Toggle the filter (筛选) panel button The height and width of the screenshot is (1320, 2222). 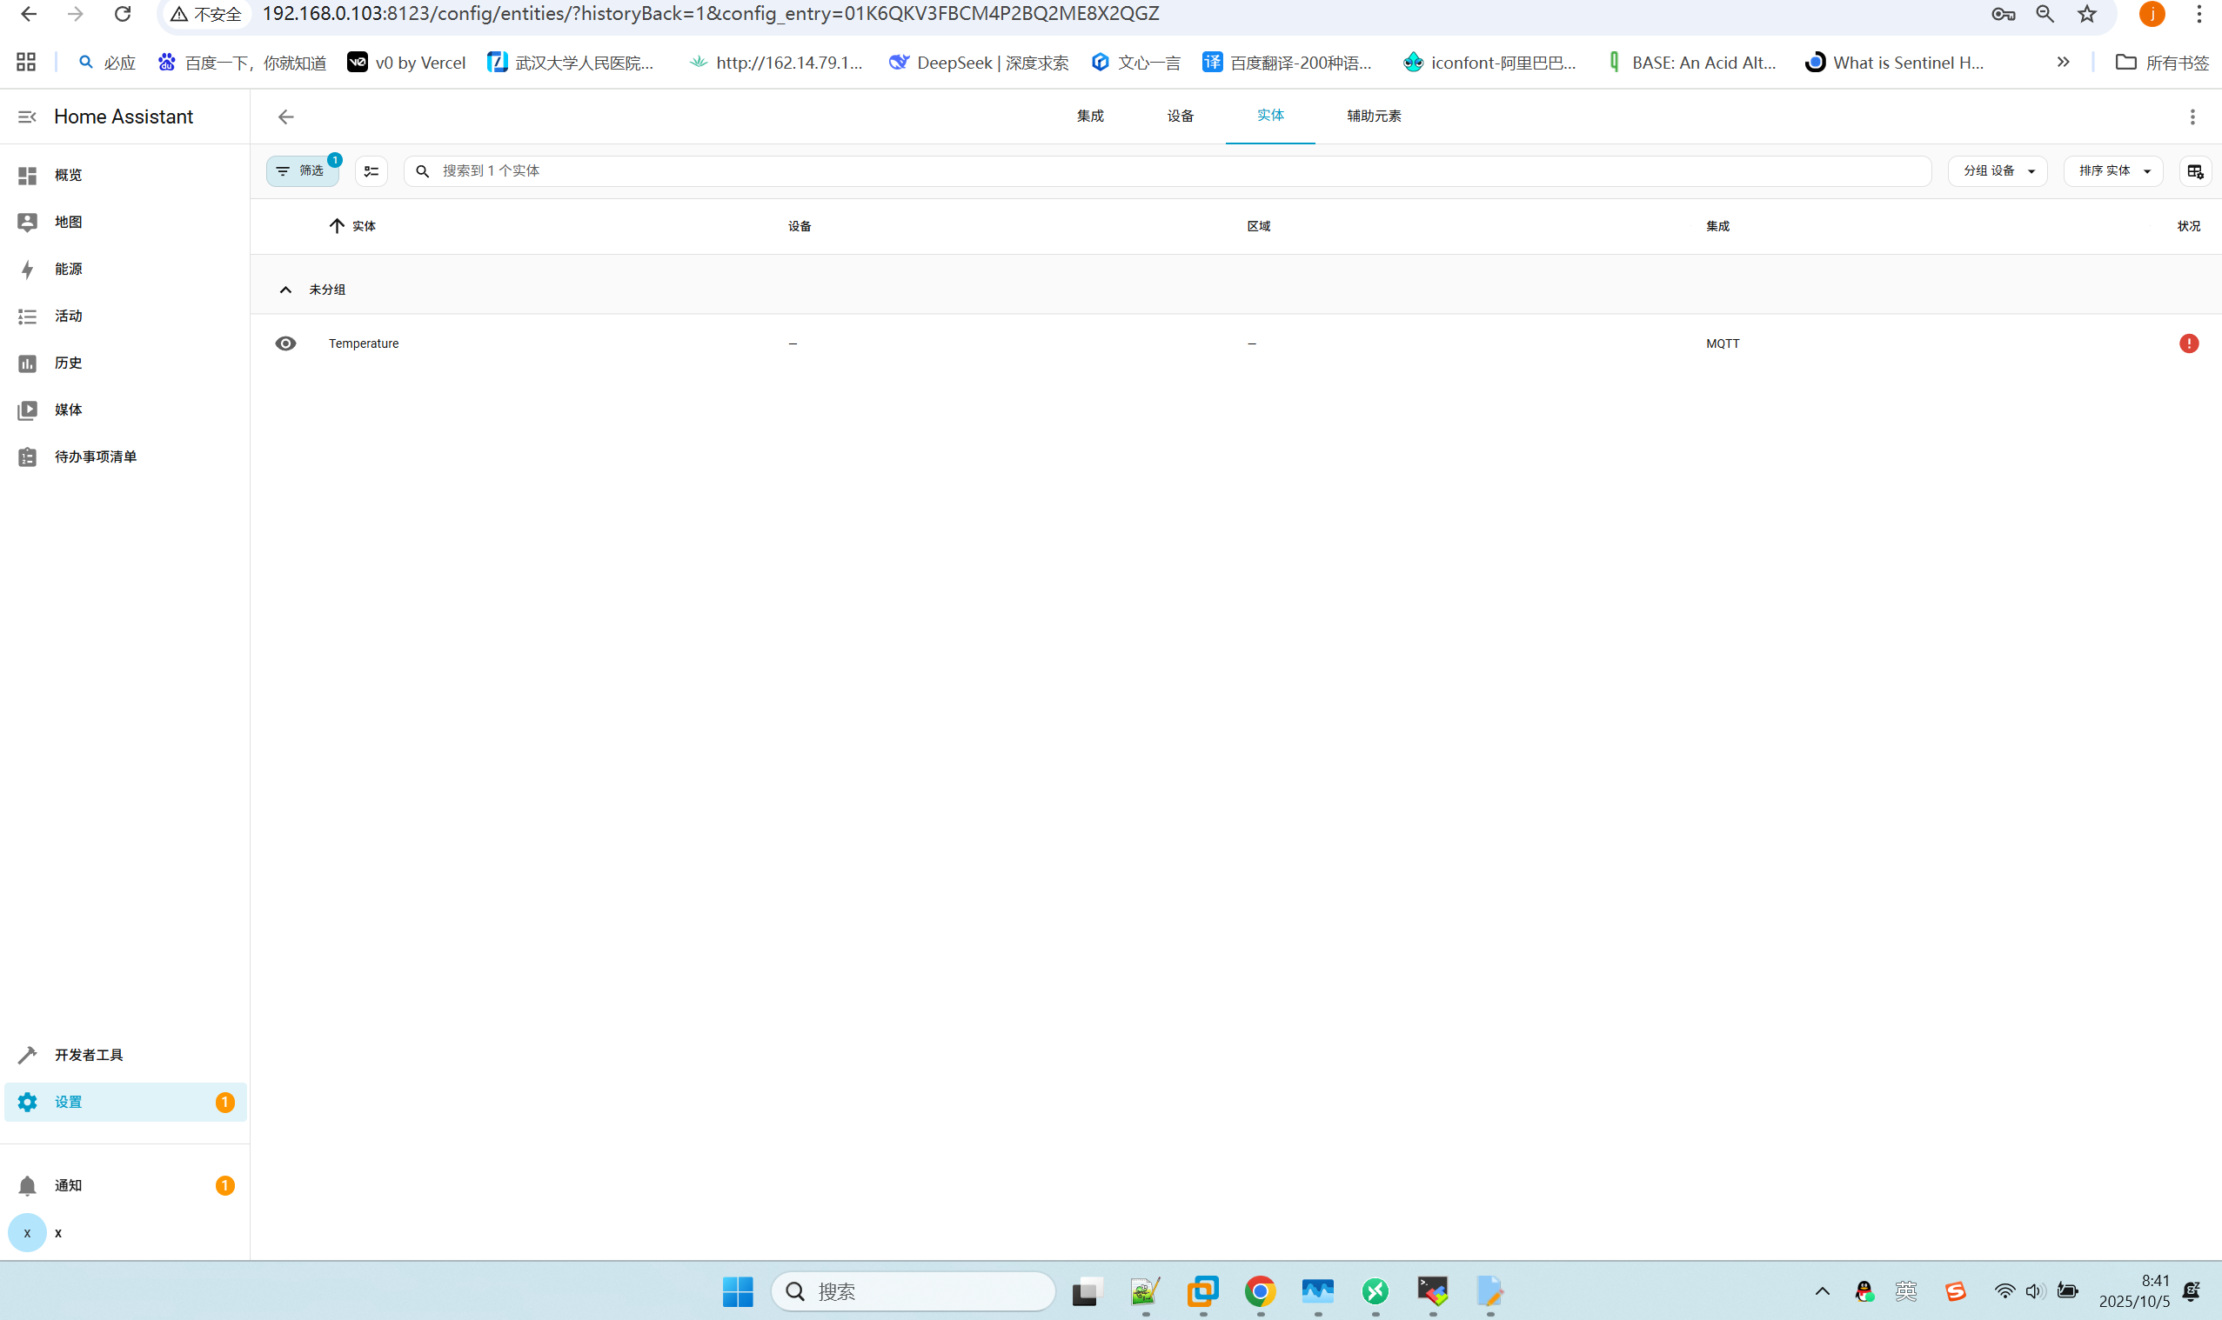[x=302, y=170]
